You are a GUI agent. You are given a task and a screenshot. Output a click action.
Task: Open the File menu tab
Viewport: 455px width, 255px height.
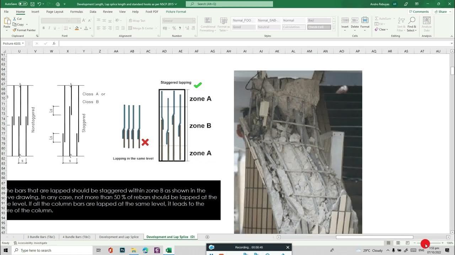click(x=6, y=12)
